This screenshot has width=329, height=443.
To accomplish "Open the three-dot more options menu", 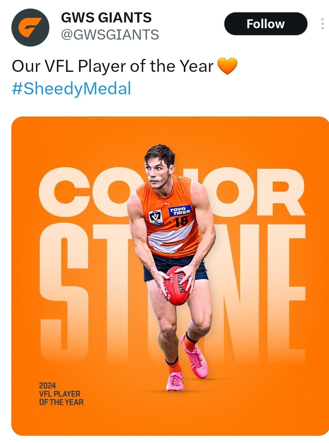I will coord(322,24).
